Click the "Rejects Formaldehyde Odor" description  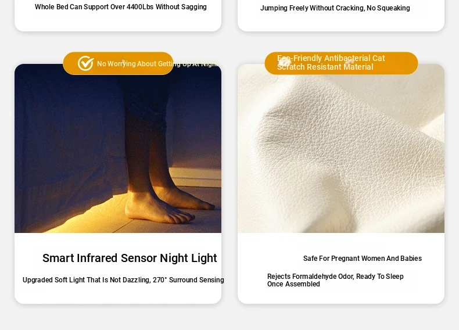pos(335,280)
